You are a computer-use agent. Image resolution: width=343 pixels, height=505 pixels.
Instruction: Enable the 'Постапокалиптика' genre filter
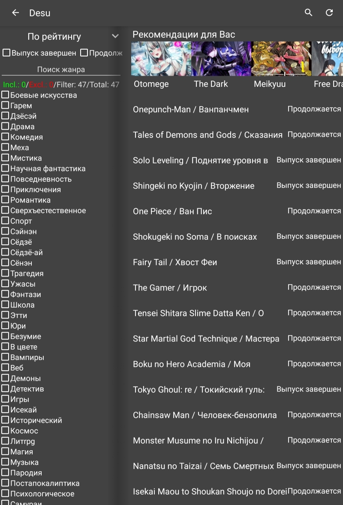point(5,483)
